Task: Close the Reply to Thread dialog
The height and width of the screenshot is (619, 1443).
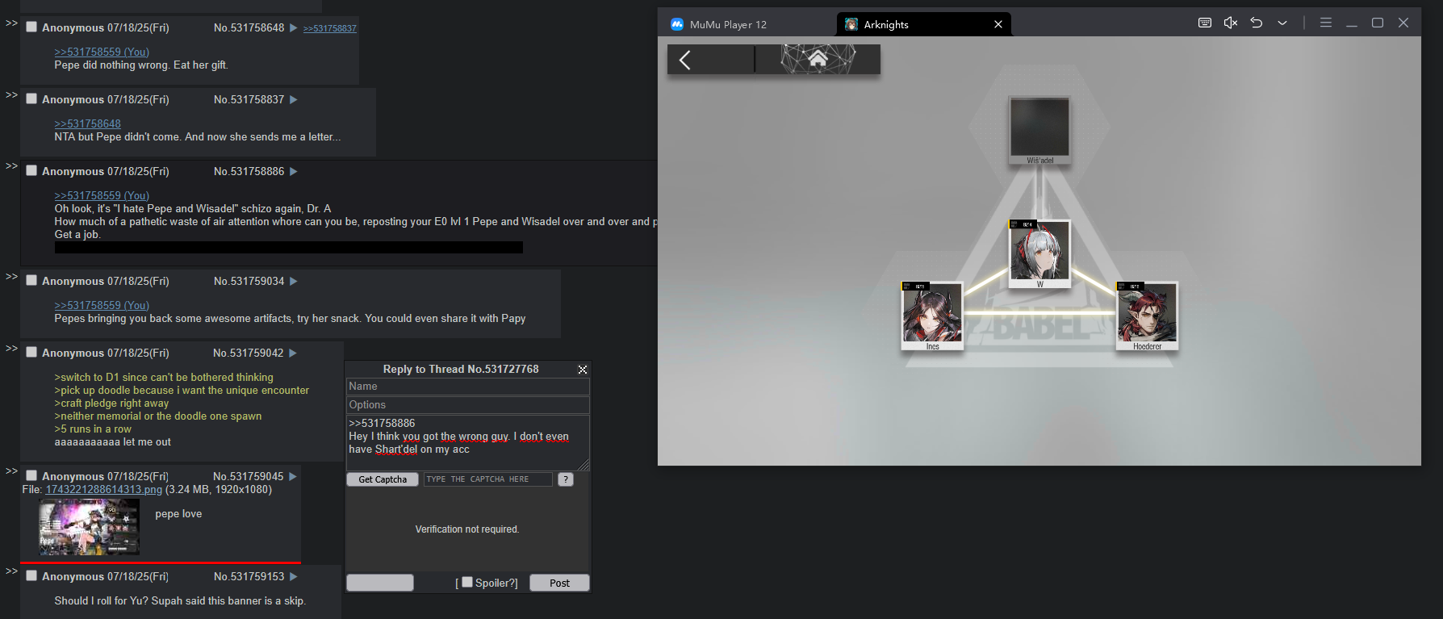Action: pos(583,370)
